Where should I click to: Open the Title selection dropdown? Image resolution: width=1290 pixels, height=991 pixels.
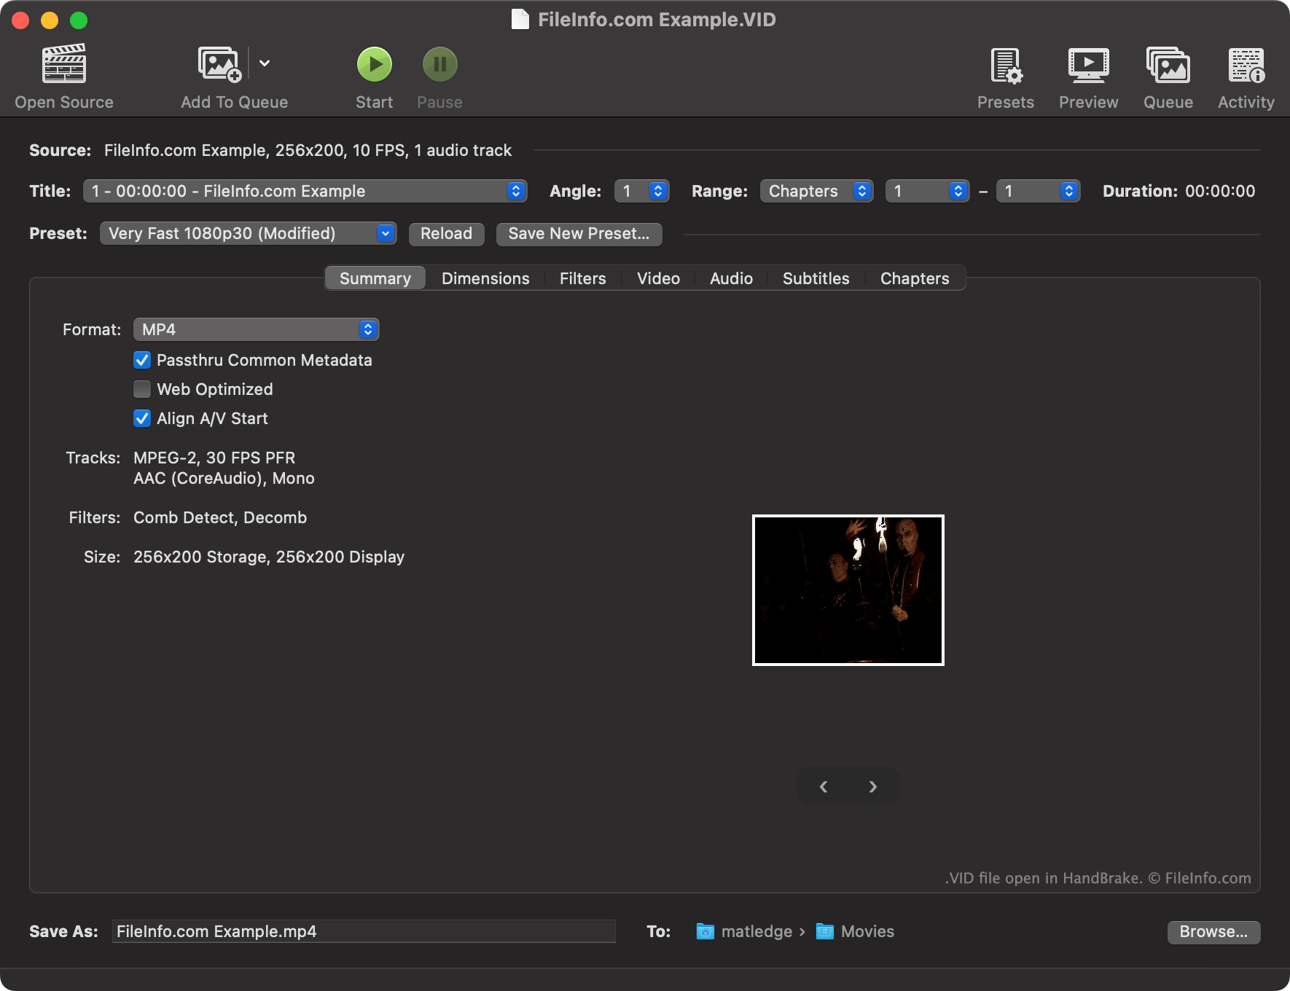305,191
